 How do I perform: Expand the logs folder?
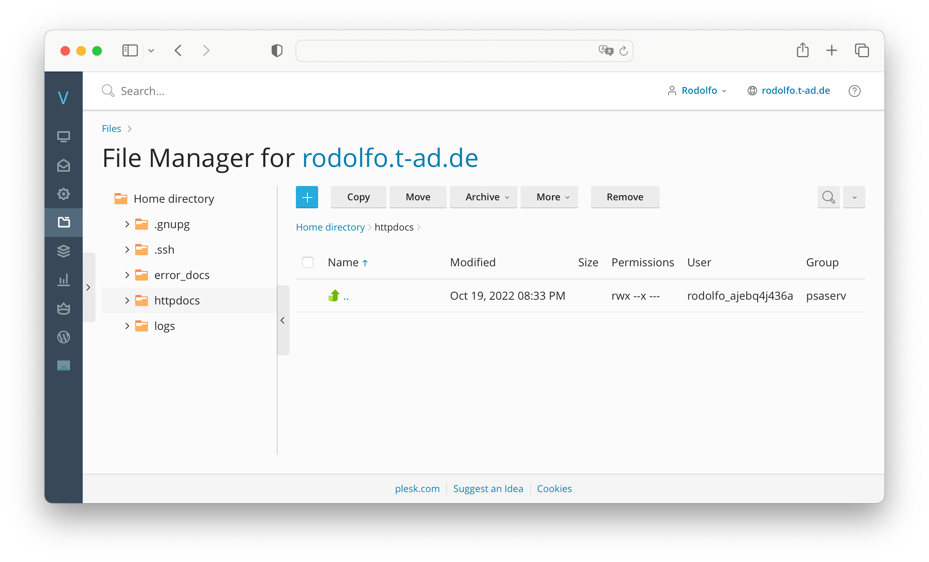127,326
